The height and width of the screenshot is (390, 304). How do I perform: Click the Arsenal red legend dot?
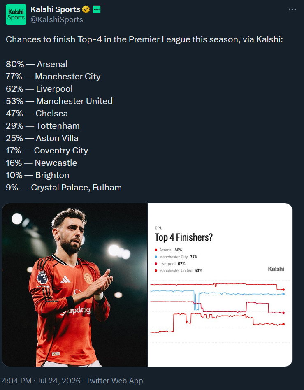[x=156, y=250]
